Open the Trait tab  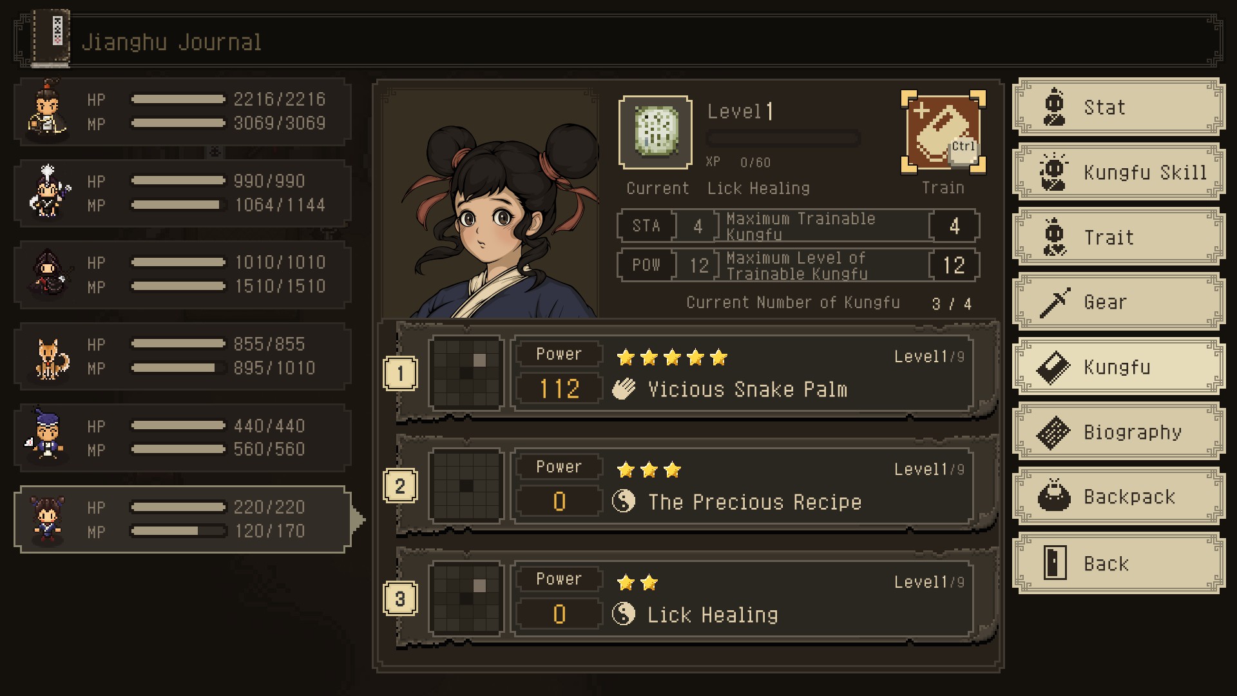[1118, 237]
